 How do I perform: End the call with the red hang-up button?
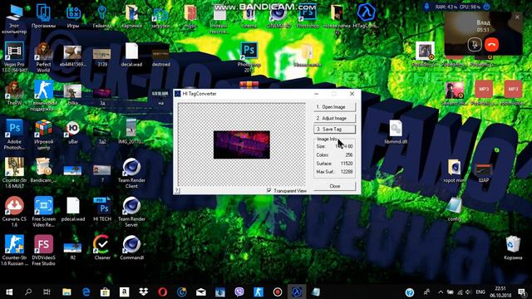tap(491, 44)
